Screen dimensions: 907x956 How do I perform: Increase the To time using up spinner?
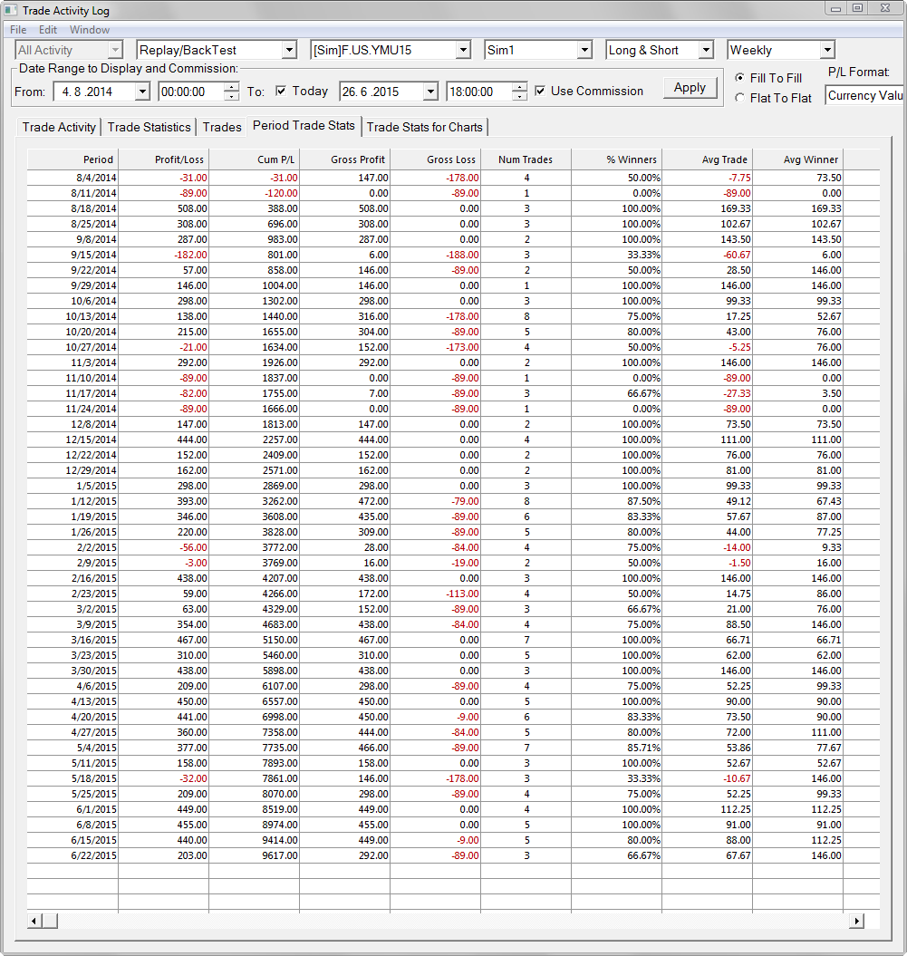[519, 87]
